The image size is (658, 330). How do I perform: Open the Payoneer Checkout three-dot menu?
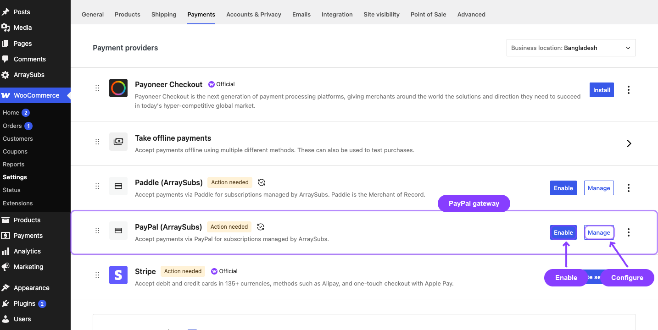tap(629, 90)
